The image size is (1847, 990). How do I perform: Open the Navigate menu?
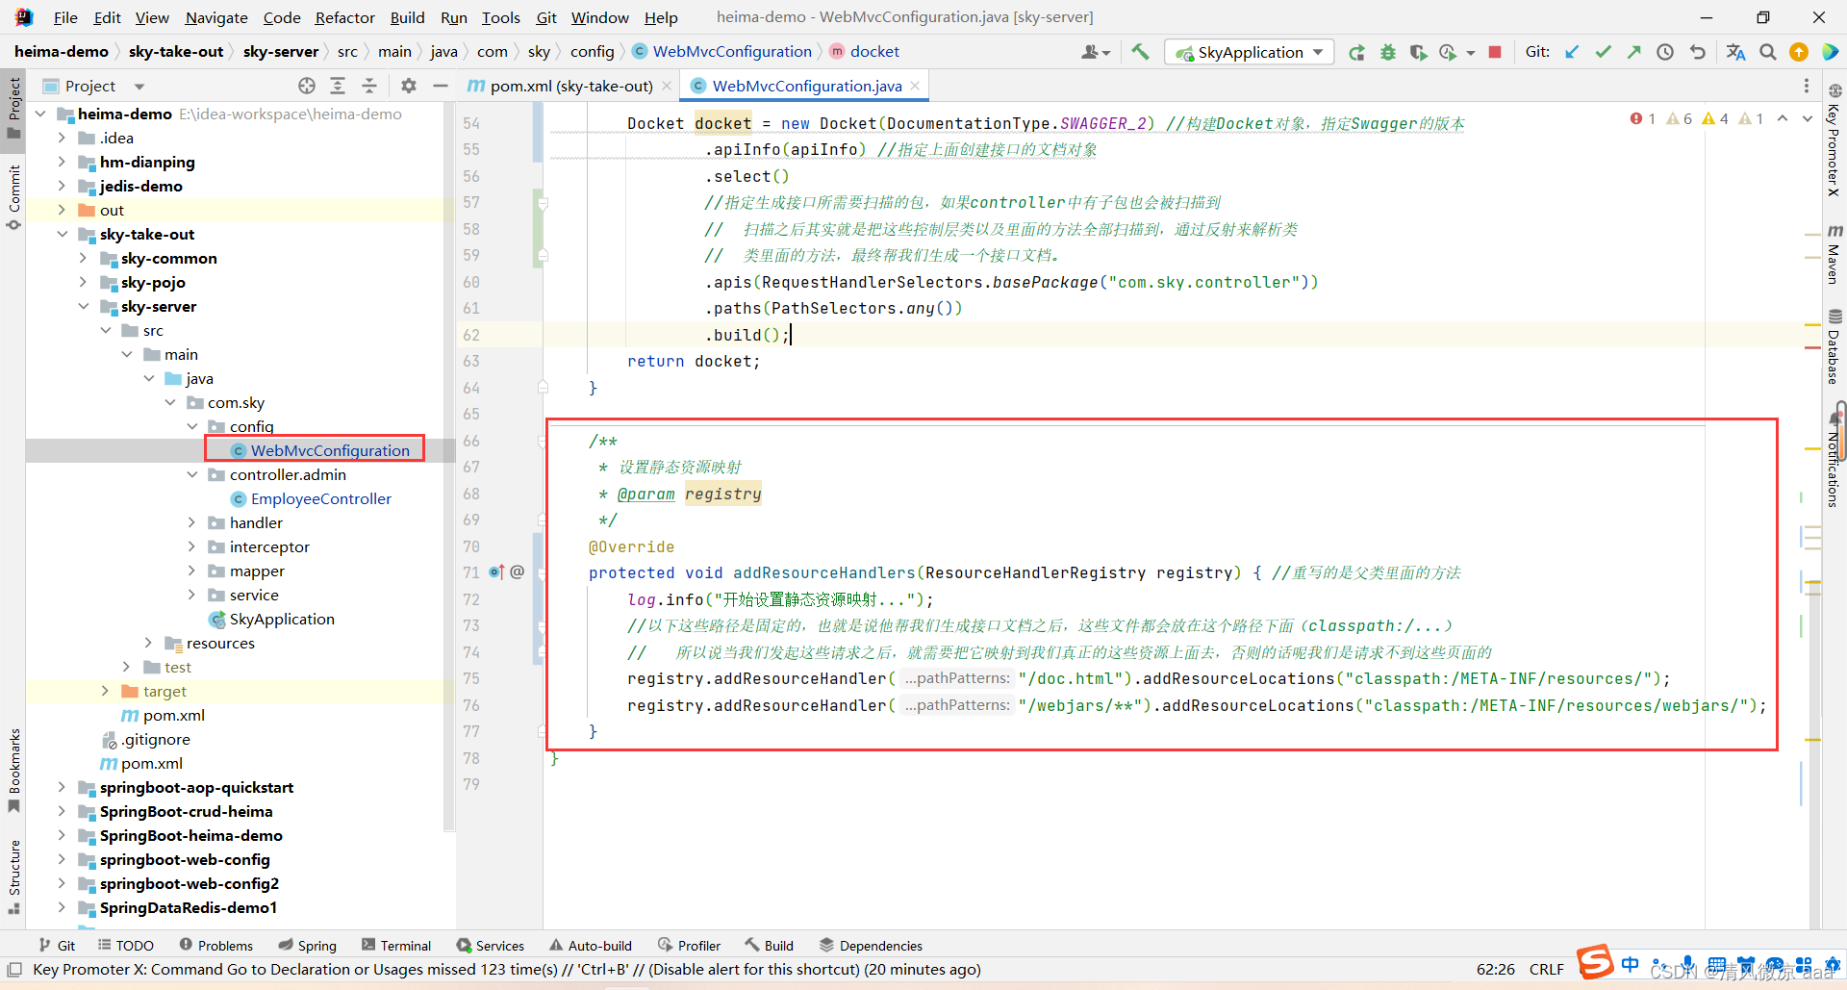point(216,17)
